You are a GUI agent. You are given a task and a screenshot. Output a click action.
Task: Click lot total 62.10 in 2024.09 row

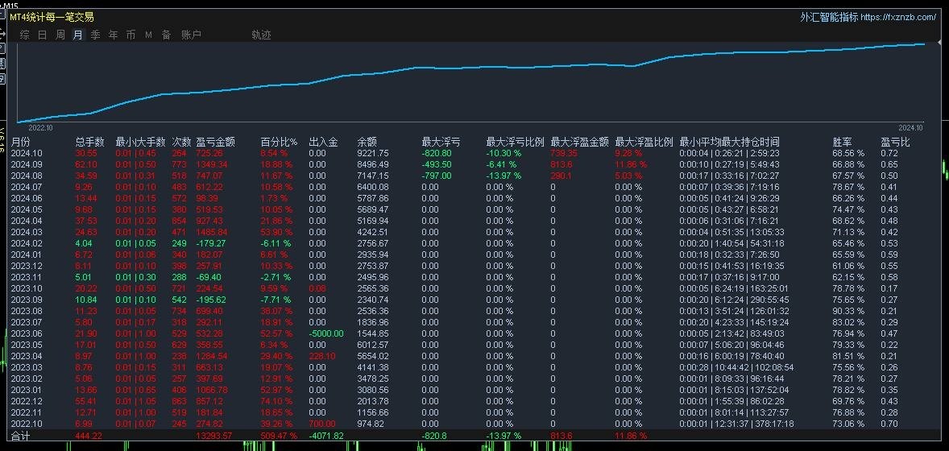pos(86,164)
